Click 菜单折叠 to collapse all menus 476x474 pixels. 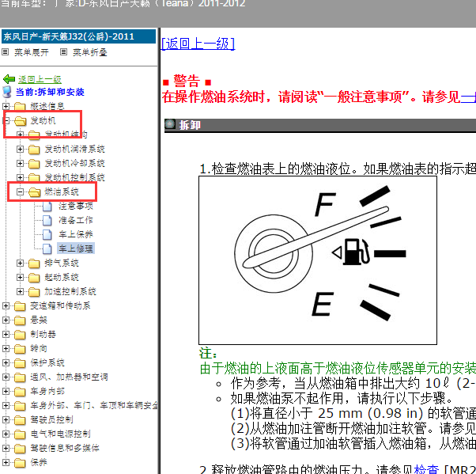point(90,52)
